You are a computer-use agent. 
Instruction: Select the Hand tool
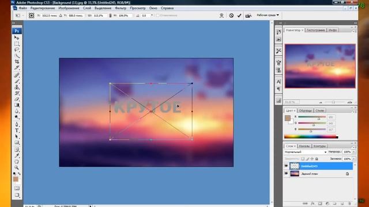pos(17,162)
